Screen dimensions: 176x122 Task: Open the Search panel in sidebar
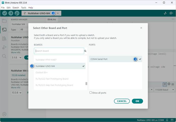(4, 56)
